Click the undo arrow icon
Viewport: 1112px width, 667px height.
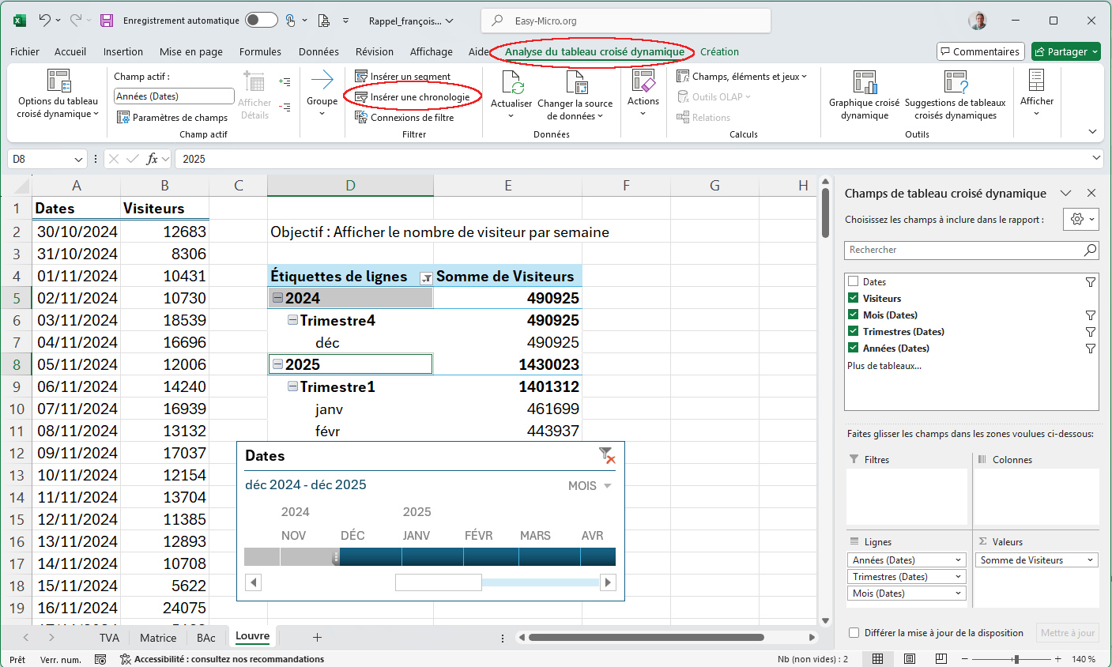44,21
